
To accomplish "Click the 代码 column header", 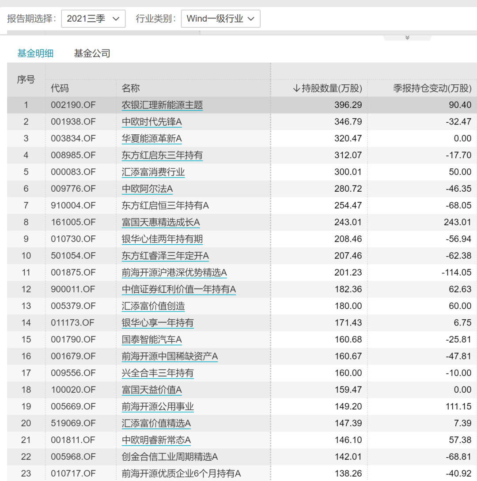I will tap(60, 88).
